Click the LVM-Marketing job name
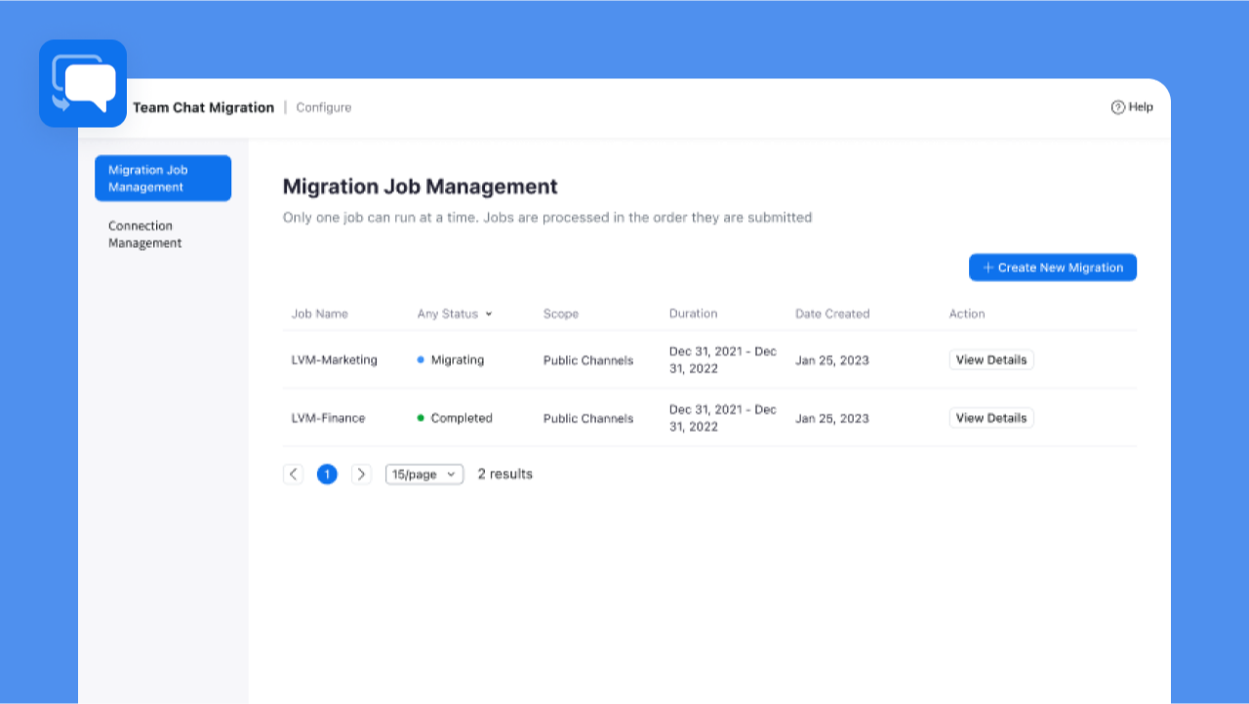Viewport: 1249px width, 704px height. tap(335, 360)
